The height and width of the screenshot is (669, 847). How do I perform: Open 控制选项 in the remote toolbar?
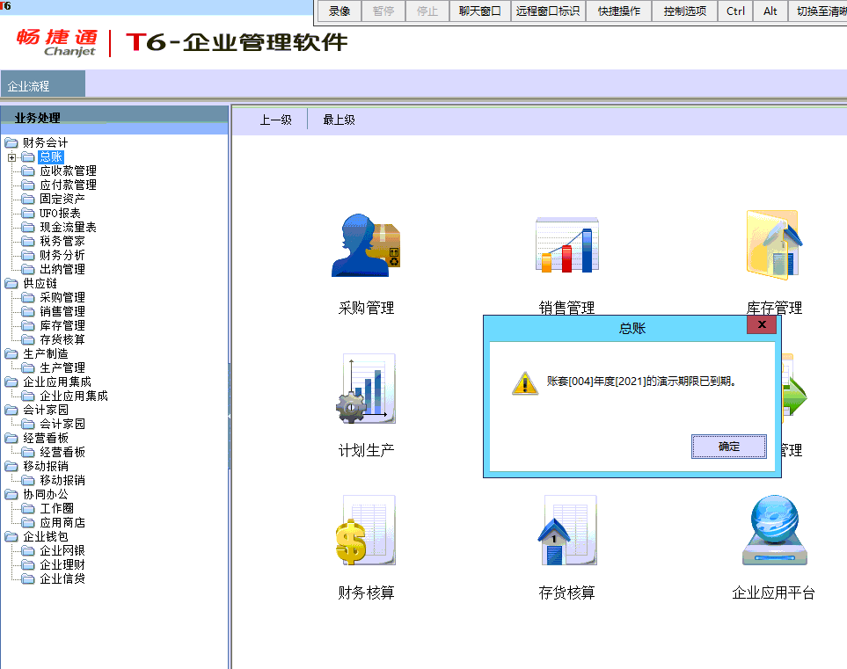[x=685, y=11]
